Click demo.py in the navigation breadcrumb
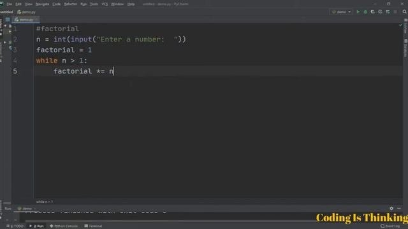The width and height of the screenshot is (408, 229). pos(27,12)
